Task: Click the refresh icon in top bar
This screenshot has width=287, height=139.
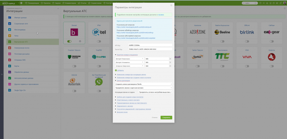Action: click(260, 3)
